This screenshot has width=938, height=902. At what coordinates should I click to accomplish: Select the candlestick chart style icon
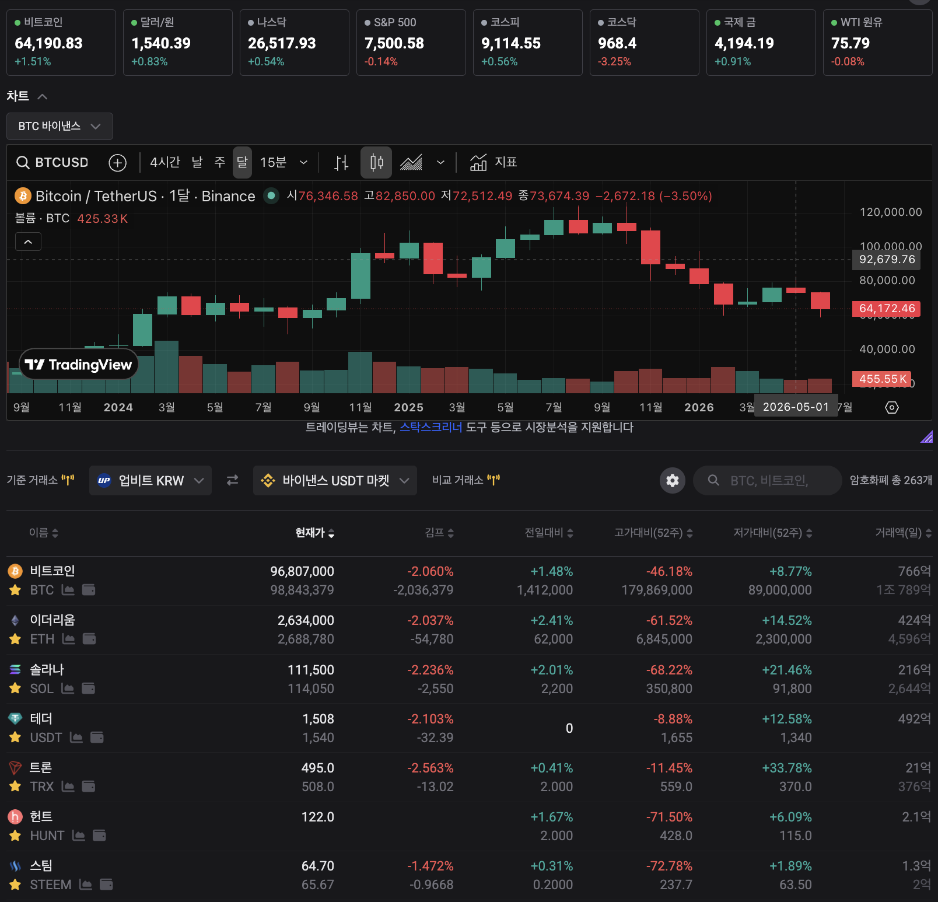click(376, 163)
